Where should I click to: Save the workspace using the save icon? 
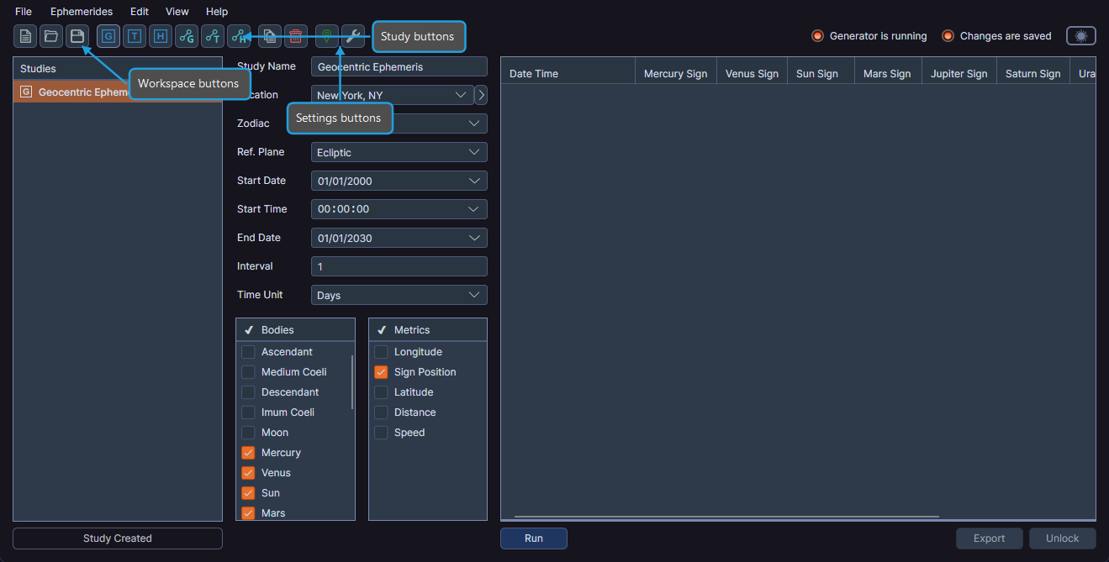click(x=77, y=36)
